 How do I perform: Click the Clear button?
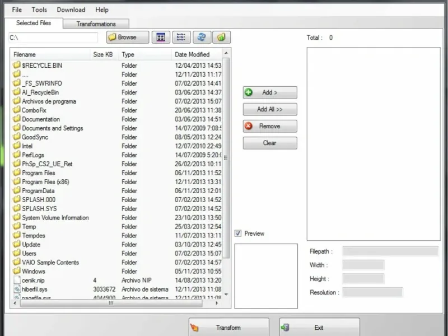pyautogui.click(x=270, y=143)
